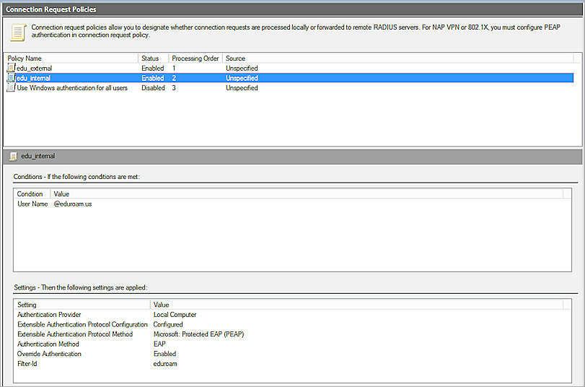Viewport: 585px width, 387px height.
Task: Click the User Name condition row
Action: pos(32,204)
